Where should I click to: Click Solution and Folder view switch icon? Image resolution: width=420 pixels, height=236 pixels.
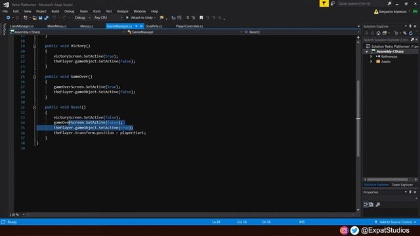(385, 33)
